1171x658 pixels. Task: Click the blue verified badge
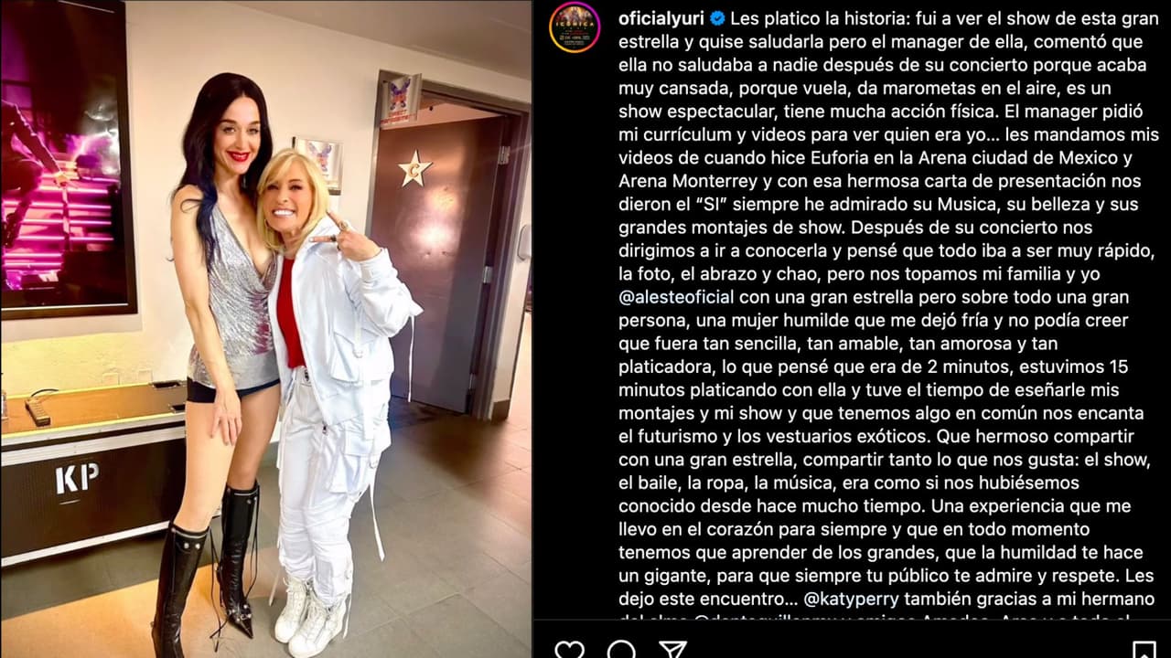coord(718,18)
